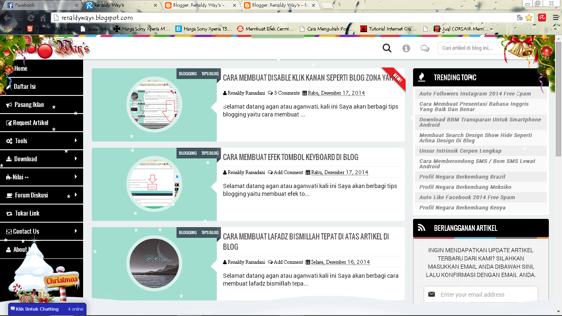Click the browser home icon
Screen dimensions: 562x316
click(43, 18)
